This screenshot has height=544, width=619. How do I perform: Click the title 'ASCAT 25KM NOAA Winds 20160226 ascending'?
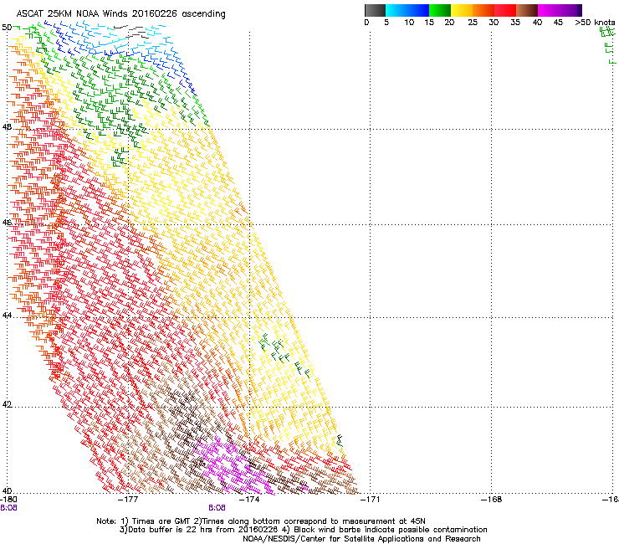click(120, 14)
